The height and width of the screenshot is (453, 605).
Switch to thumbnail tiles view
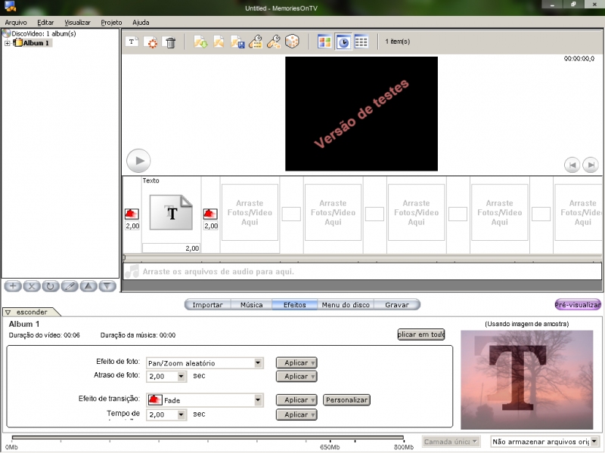tap(324, 42)
